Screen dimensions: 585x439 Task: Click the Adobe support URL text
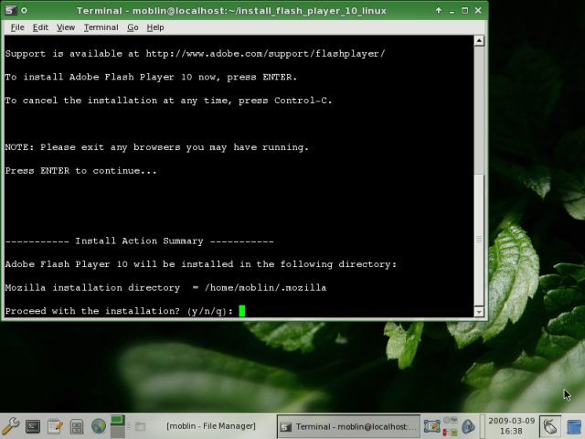(x=265, y=54)
